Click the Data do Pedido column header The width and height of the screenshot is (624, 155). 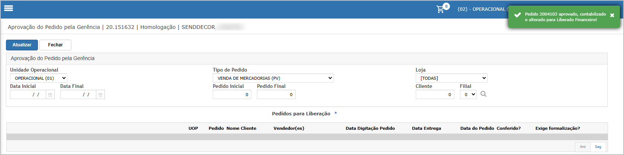click(x=477, y=128)
